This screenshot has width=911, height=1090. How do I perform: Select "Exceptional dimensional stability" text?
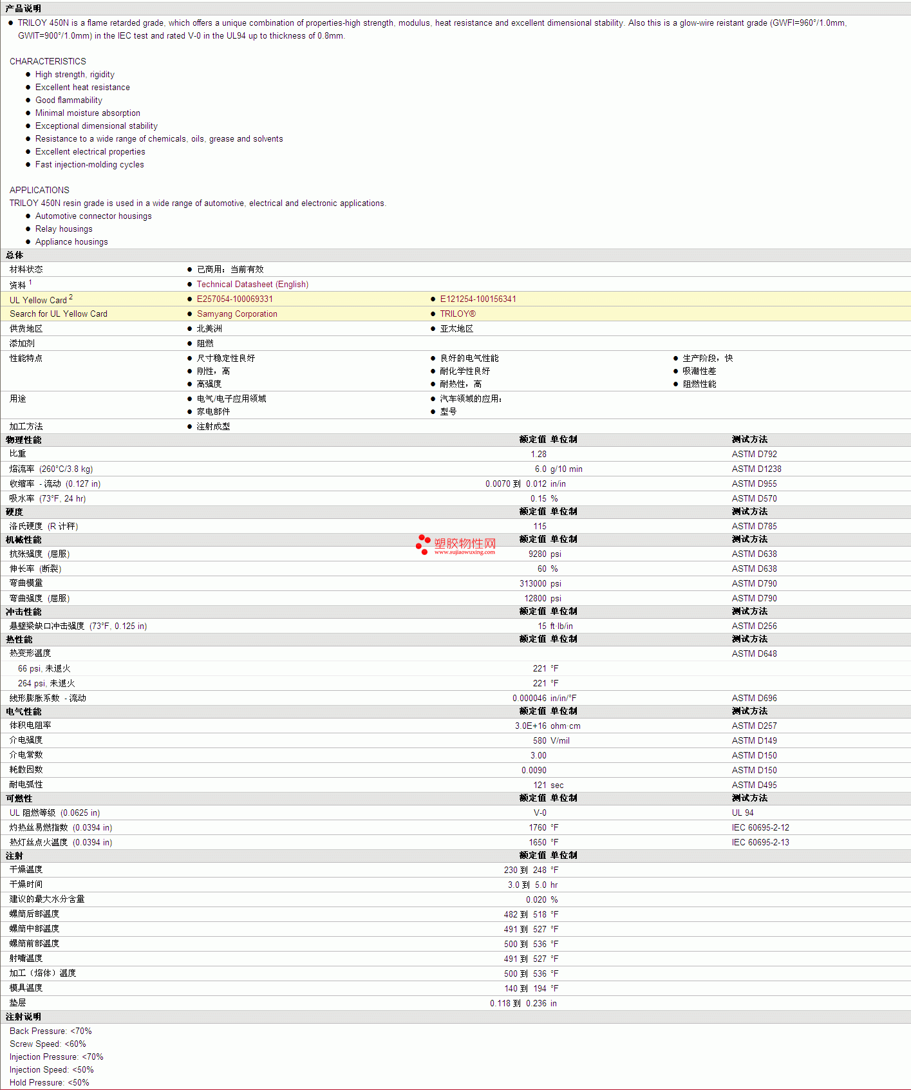[x=97, y=126]
